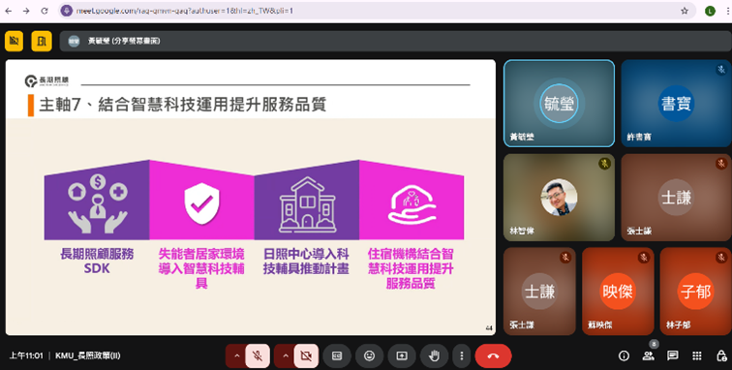The width and height of the screenshot is (732, 370).
Task: Leave the call with red hang-up button
Action: 493,356
